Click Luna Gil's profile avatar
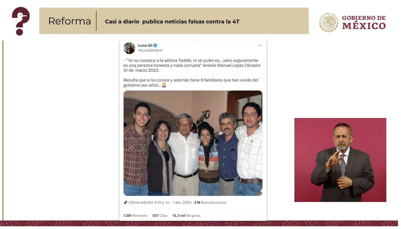Screen dimensions: 401x229 pos(129,48)
